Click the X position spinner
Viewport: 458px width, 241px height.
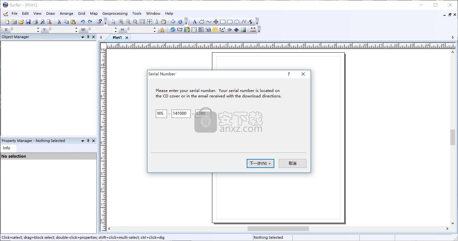pos(38,29)
